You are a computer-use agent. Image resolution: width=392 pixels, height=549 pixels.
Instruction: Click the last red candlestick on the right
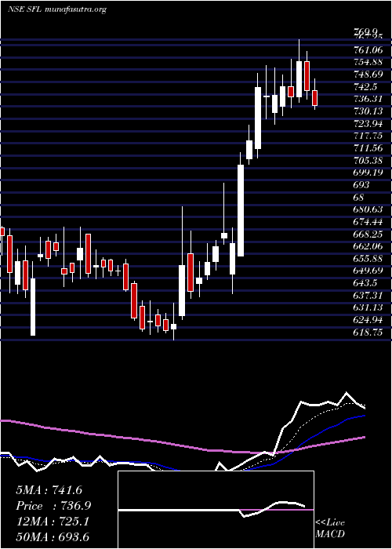(x=314, y=98)
